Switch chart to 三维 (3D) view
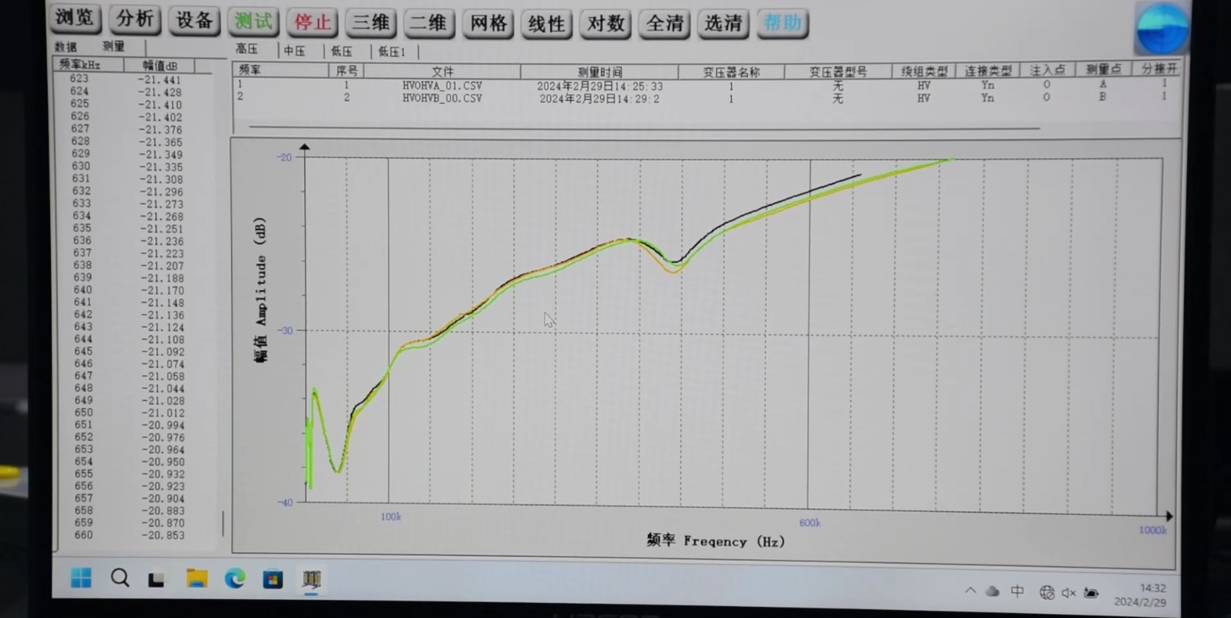 (x=370, y=23)
